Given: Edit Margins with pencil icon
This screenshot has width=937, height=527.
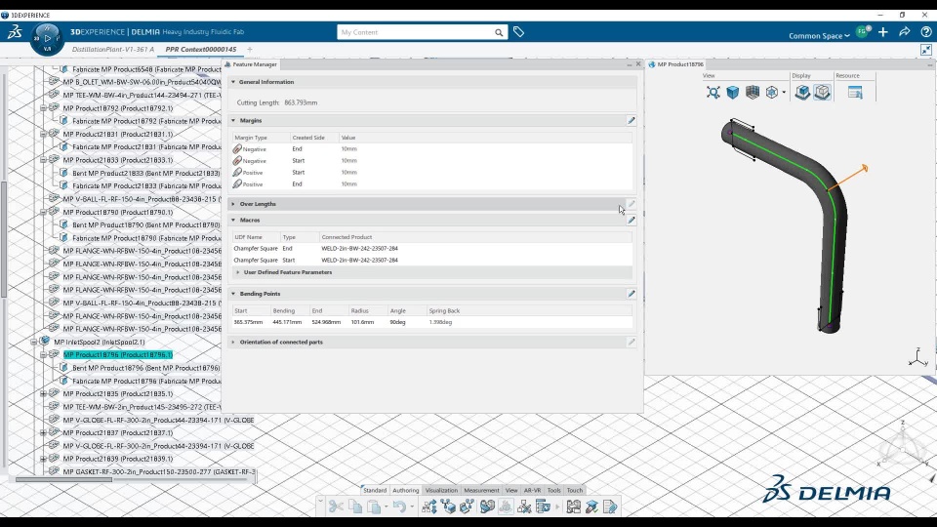Looking at the screenshot, I should coord(631,121).
